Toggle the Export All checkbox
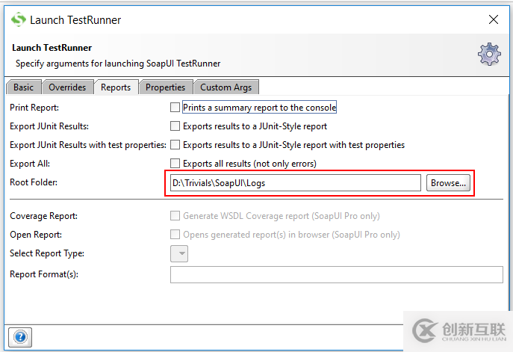Viewport: 513px width, 352px height. click(x=175, y=164)
